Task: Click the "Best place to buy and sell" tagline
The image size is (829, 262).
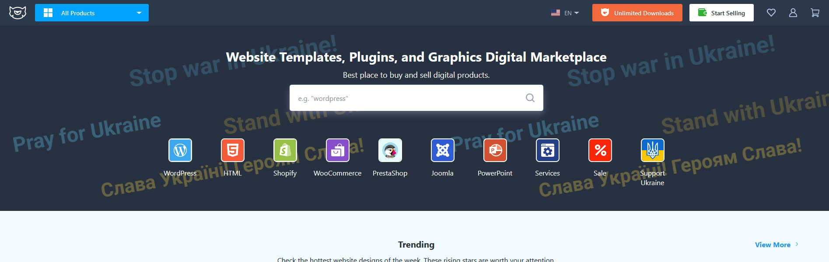Action: tap(416, 75)
